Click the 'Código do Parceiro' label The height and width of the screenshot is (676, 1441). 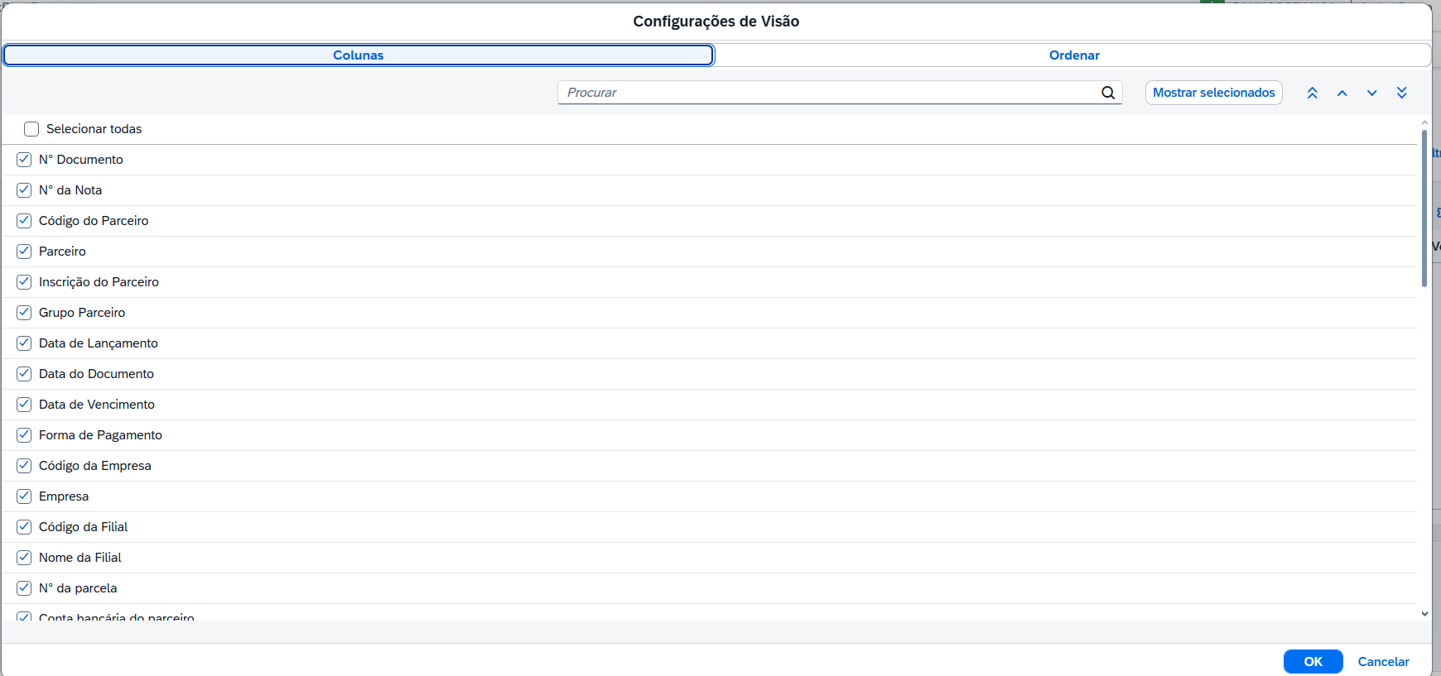tap(94, 221)
